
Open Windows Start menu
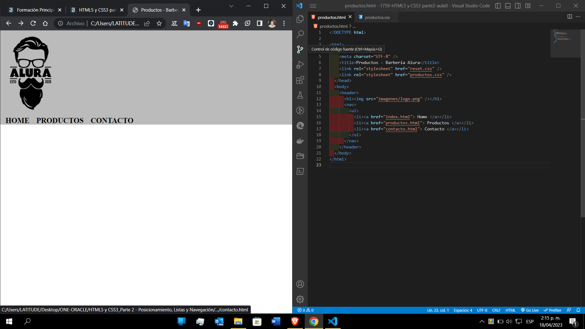[x=9, y=321]
